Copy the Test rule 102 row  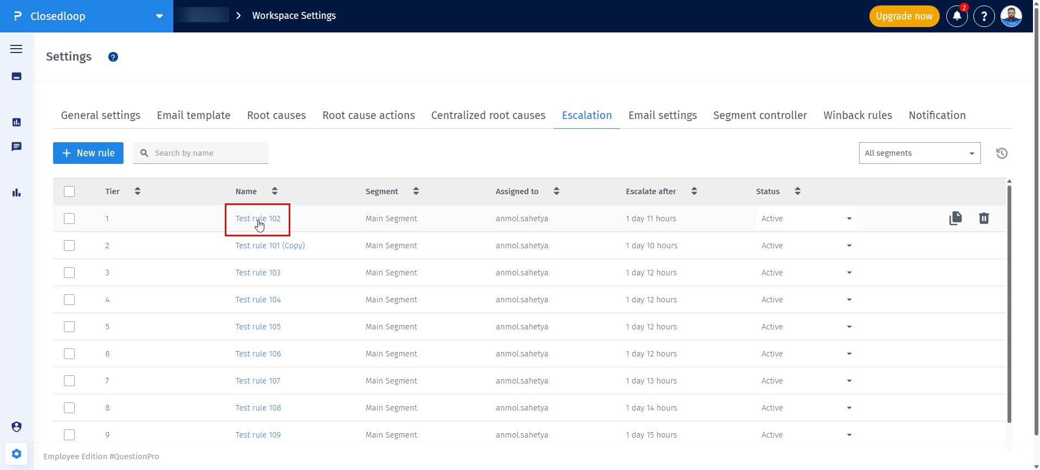[955, 218]
